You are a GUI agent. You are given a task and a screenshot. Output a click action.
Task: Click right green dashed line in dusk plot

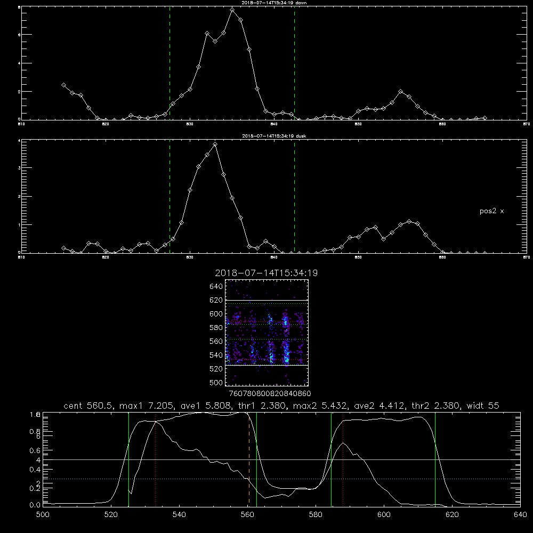click(294, 196)
